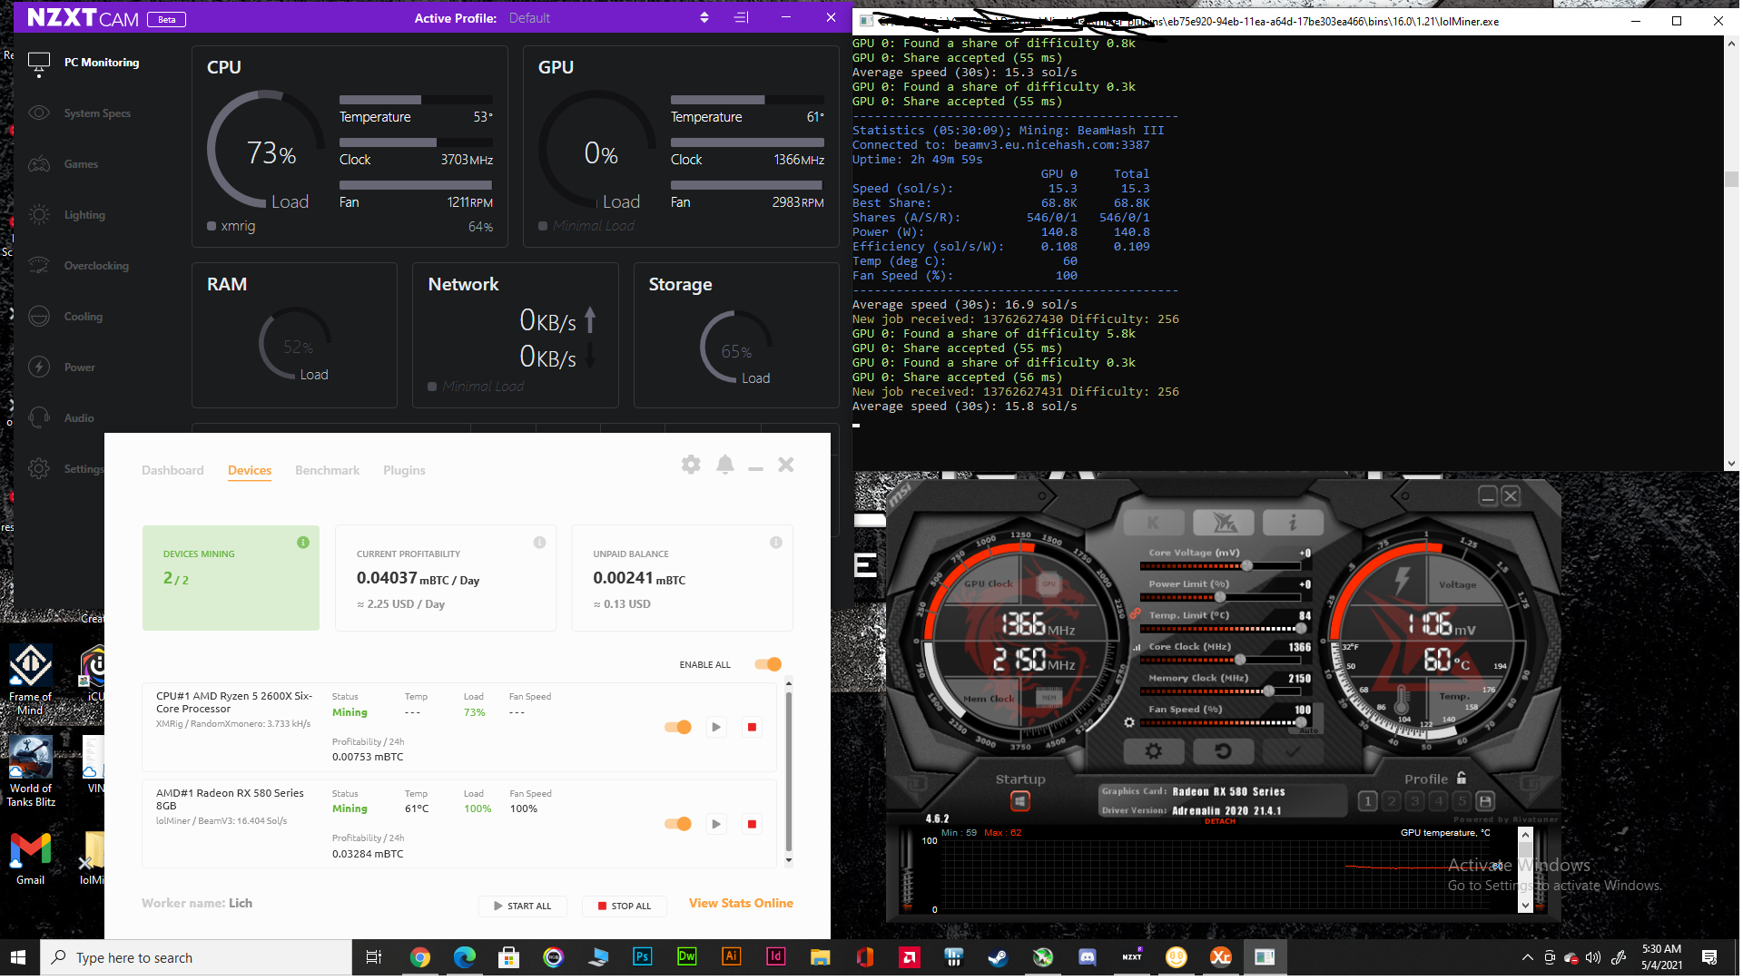Open the Plugins tab in the miner
The image size is (1743, 980).
(404, 470)
